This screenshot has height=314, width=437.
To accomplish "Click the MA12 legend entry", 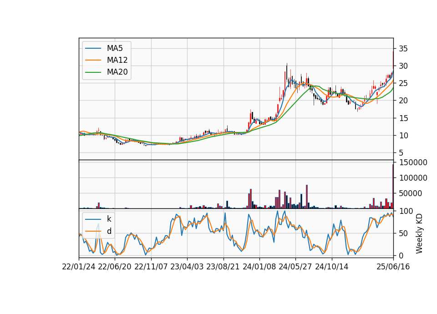I will (x=107, y=60).
